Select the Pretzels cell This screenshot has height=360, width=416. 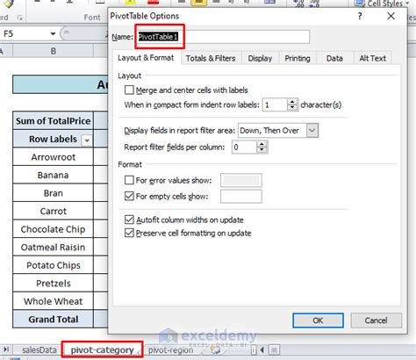pyautogui.click(x=53, y=284)
